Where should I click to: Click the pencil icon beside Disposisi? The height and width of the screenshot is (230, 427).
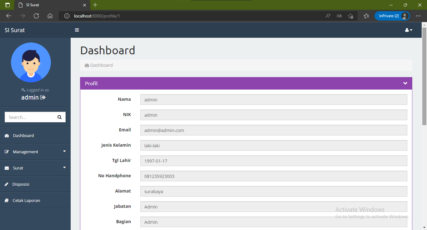tap(7, 184)
